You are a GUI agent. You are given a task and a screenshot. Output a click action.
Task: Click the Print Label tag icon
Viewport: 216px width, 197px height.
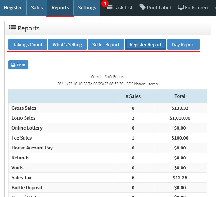[142, 7]
